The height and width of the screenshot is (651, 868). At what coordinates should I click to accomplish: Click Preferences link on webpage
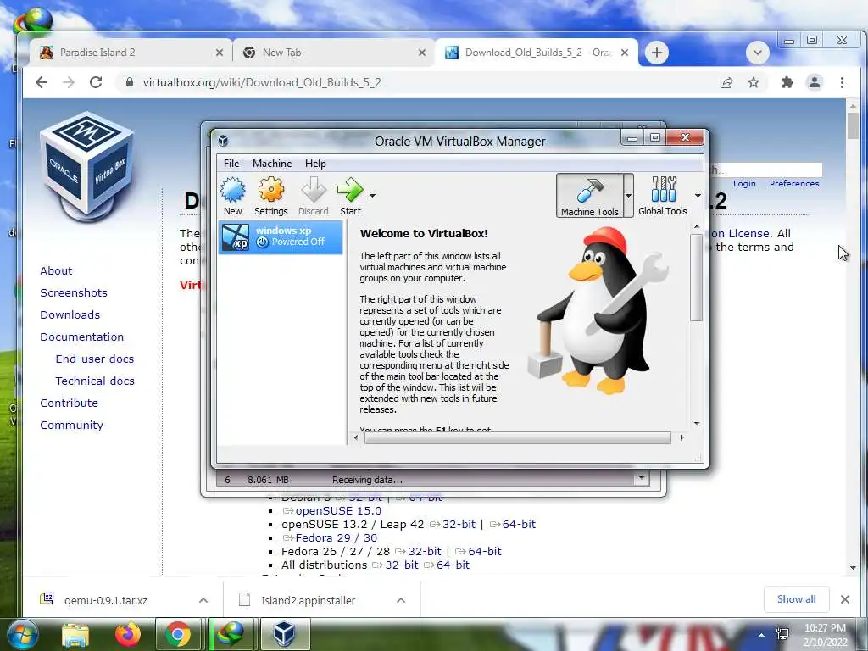click(x=793, y=184)
